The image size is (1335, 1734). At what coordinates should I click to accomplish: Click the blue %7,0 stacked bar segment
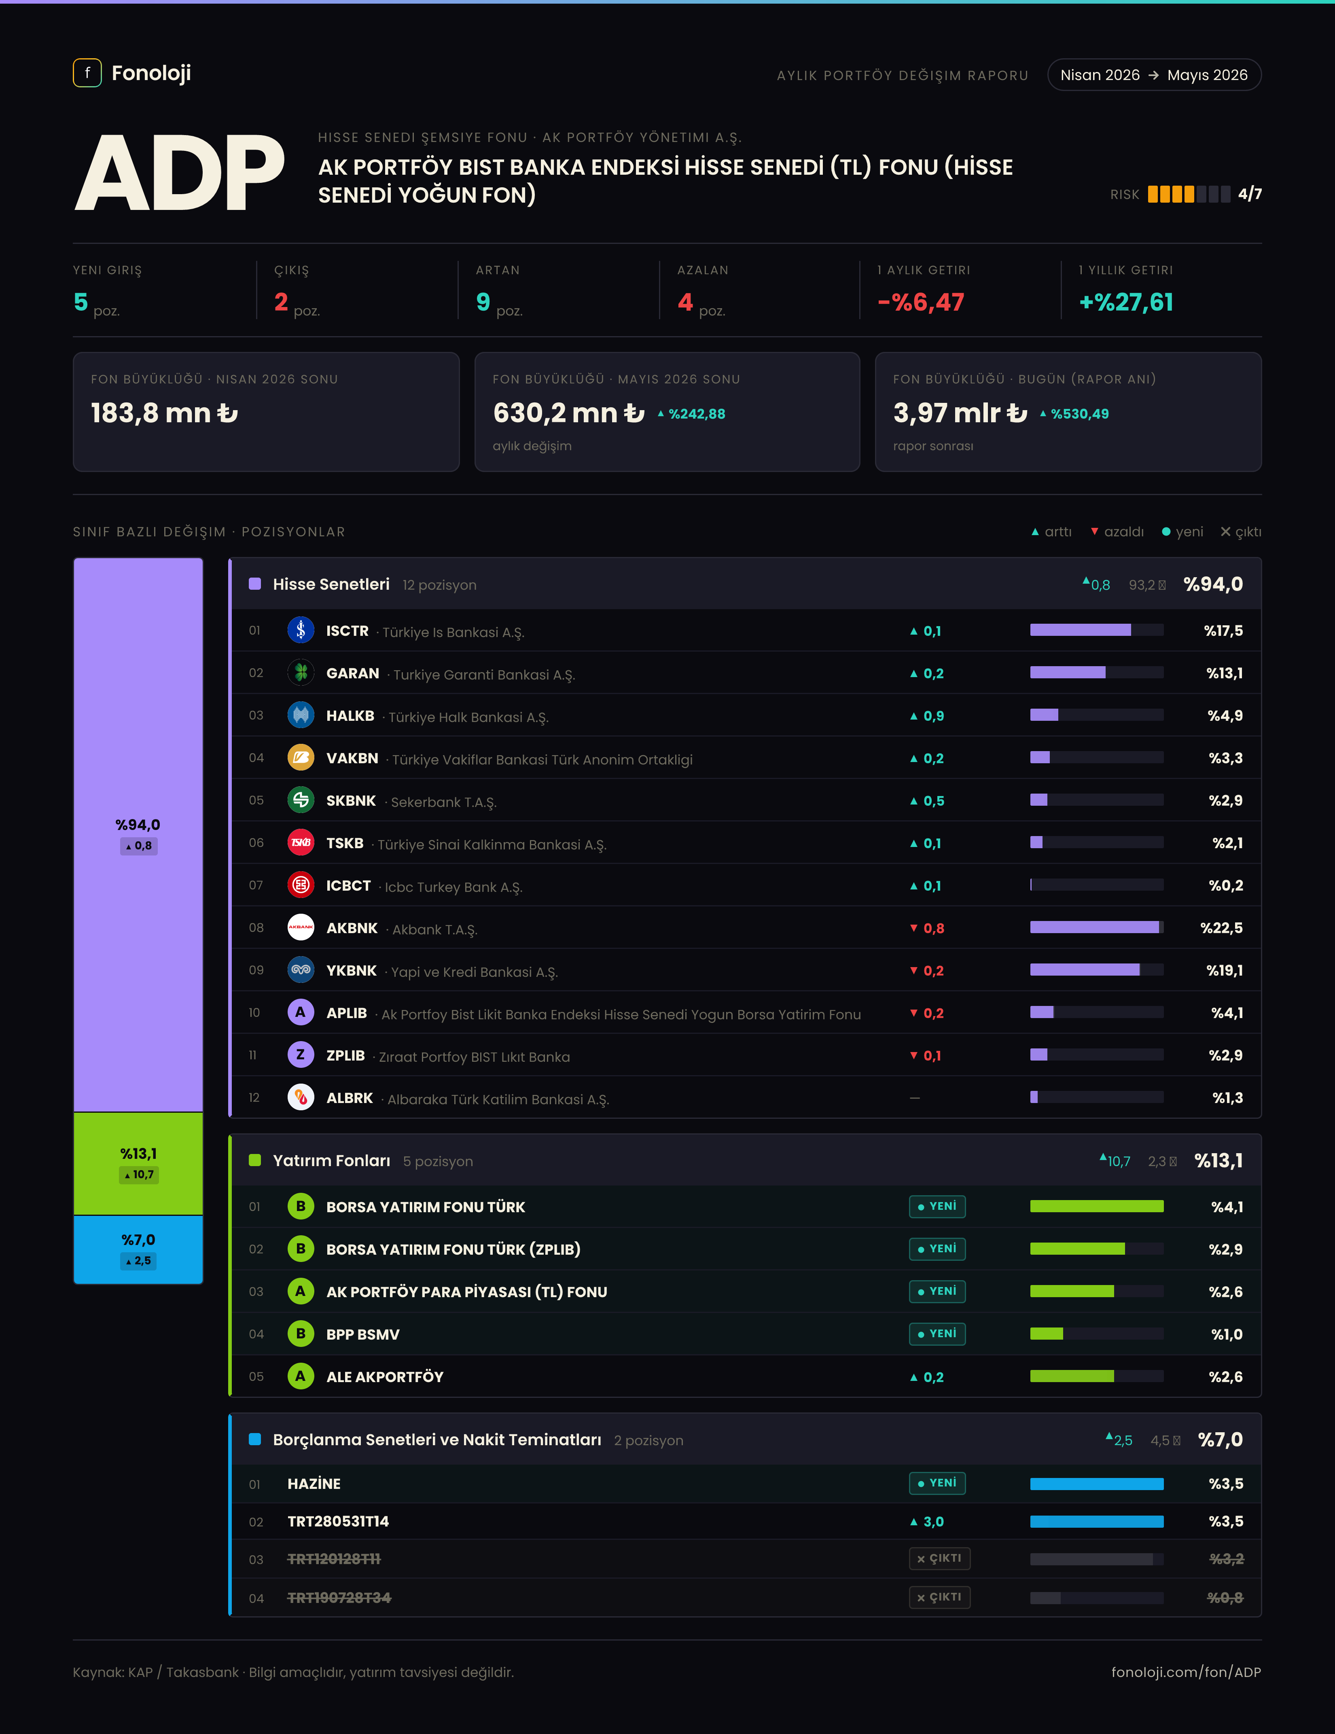pos(138,1249)
